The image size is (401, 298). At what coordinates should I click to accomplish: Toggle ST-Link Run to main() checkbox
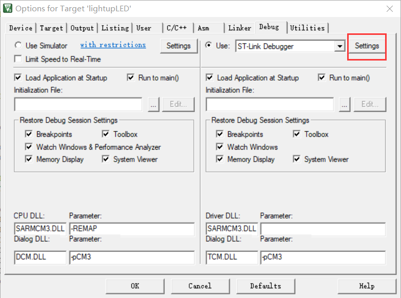tap(322, 77)
